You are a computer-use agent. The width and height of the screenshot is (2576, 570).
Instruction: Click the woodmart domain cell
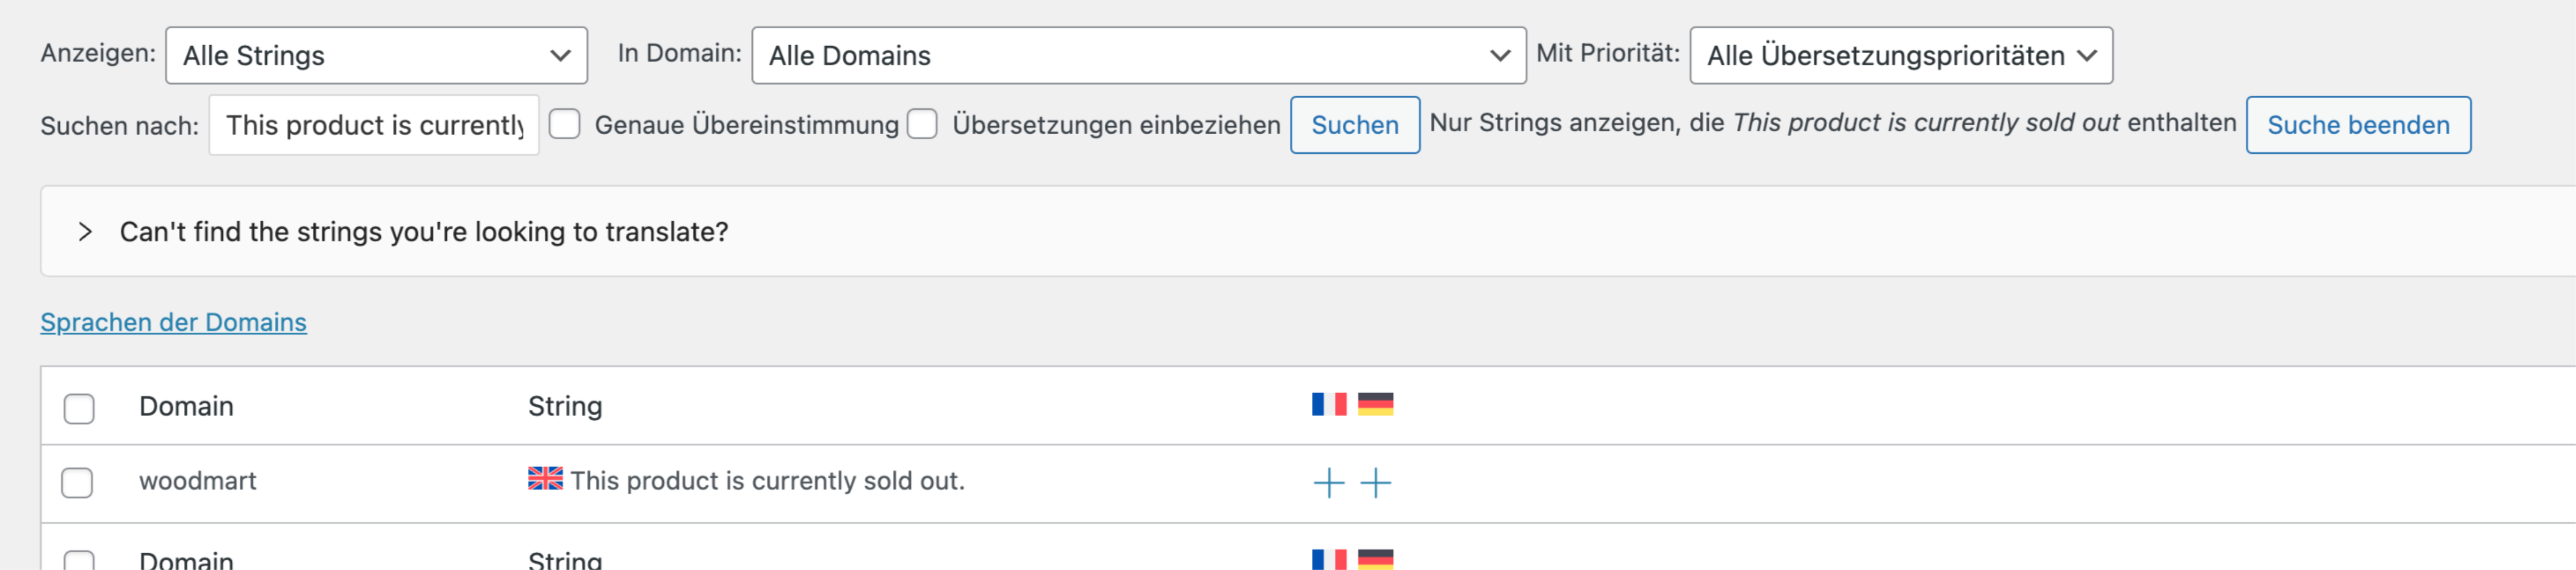coord(198,481)
